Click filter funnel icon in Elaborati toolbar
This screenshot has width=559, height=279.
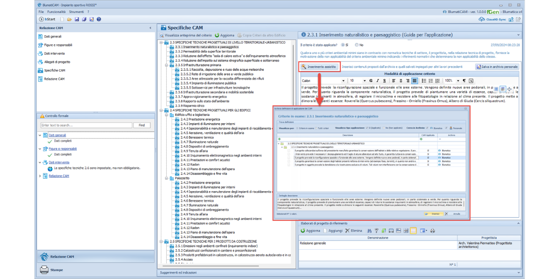coord(376,231)
